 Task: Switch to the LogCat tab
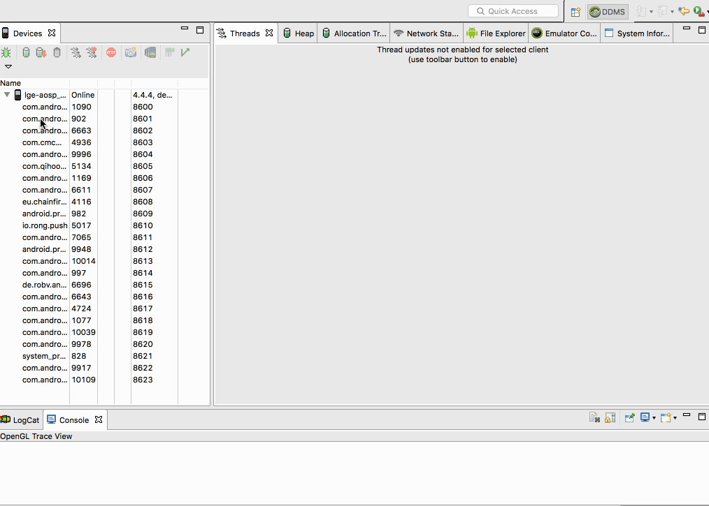(20, 420)
